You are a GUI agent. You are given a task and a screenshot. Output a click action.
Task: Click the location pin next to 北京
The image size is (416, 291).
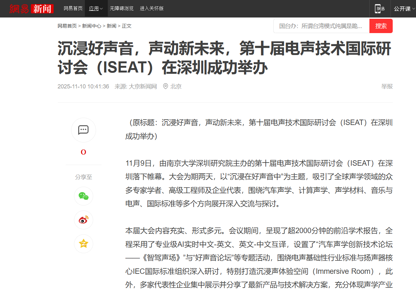tap(165, 86)
